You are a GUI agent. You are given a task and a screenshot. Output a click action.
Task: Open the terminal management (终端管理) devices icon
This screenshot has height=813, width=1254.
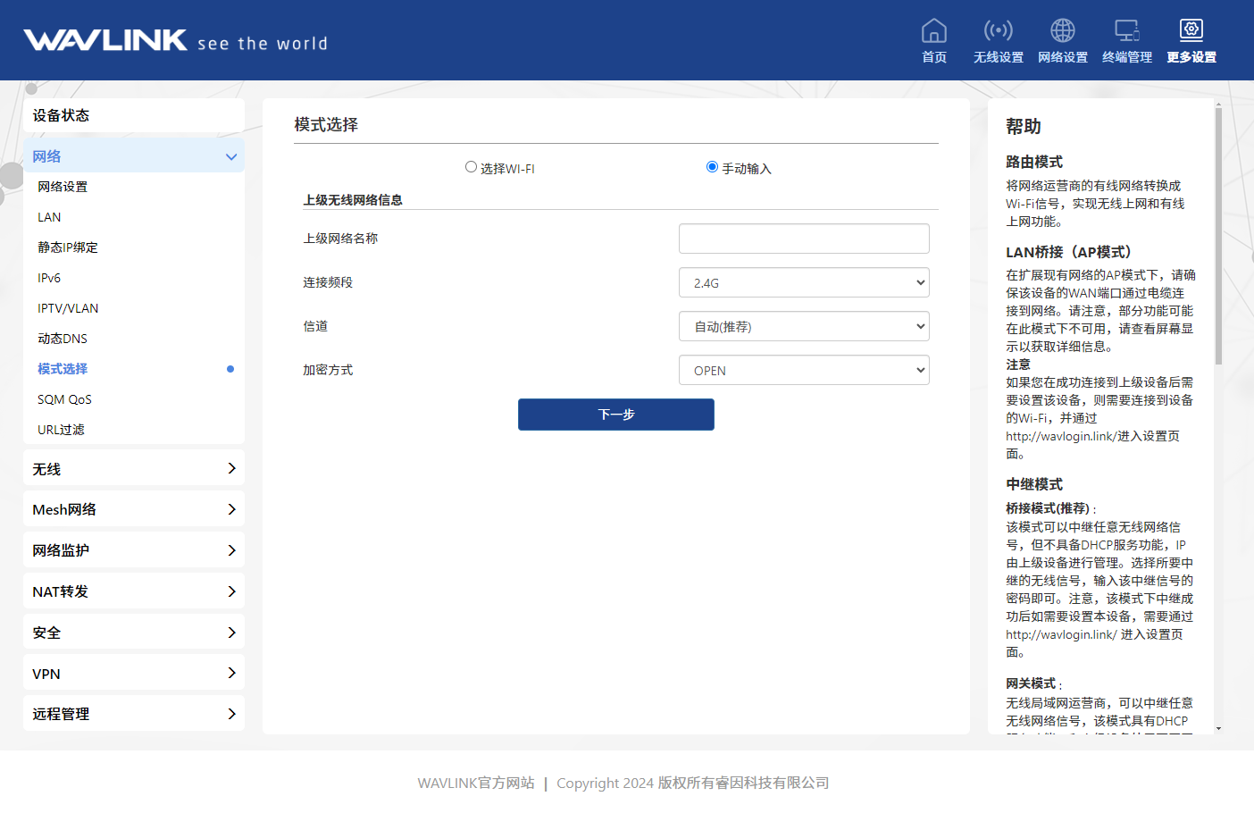point(1126,31)
